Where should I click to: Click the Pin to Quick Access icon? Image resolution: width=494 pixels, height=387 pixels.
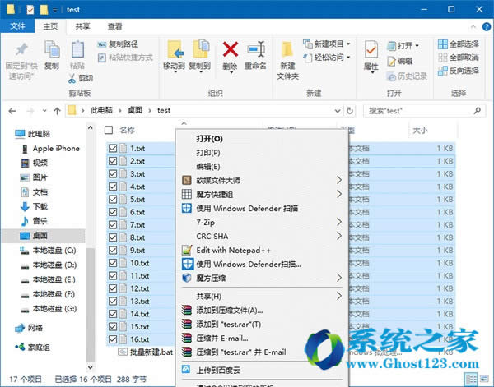pos(21,52)
